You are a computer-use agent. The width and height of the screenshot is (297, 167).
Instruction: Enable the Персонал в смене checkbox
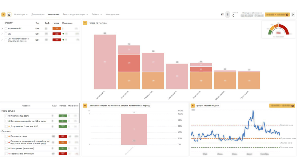point(6,136)
